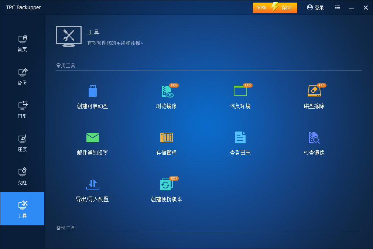The height and width of the screenshot is (249, 373).
Task: View logs with 查看日志
Action: click(240, 144)
